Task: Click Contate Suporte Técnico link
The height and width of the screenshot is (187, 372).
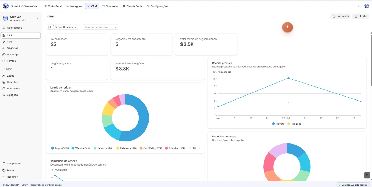Action: point(353,185)
